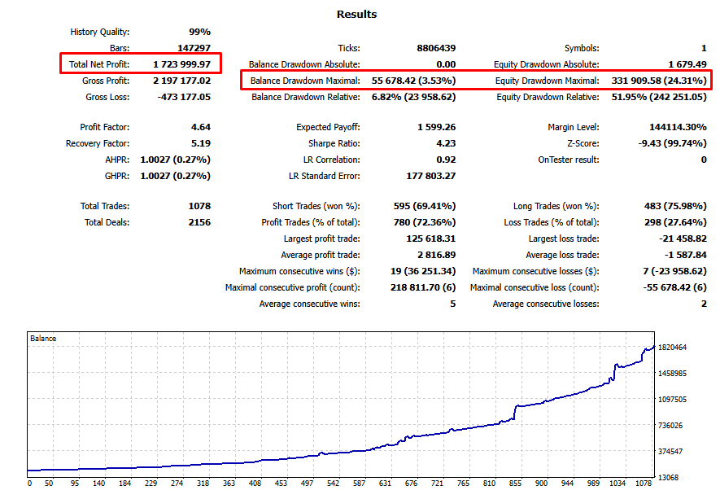
Task: Select Maximum consecutive losses value 7 (-23 958.62)
Action: (674, 271)
